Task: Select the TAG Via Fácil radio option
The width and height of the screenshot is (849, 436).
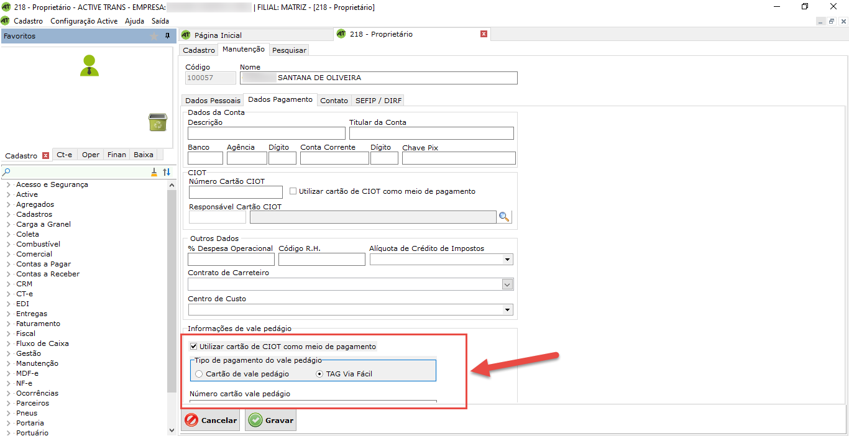Action: 319,374
